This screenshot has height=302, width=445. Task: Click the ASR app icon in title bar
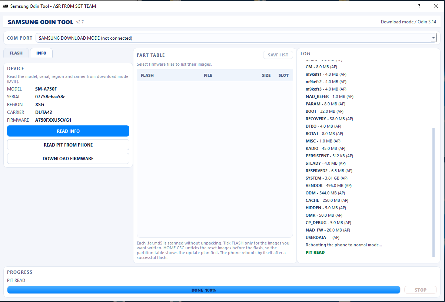click(6, 6)
